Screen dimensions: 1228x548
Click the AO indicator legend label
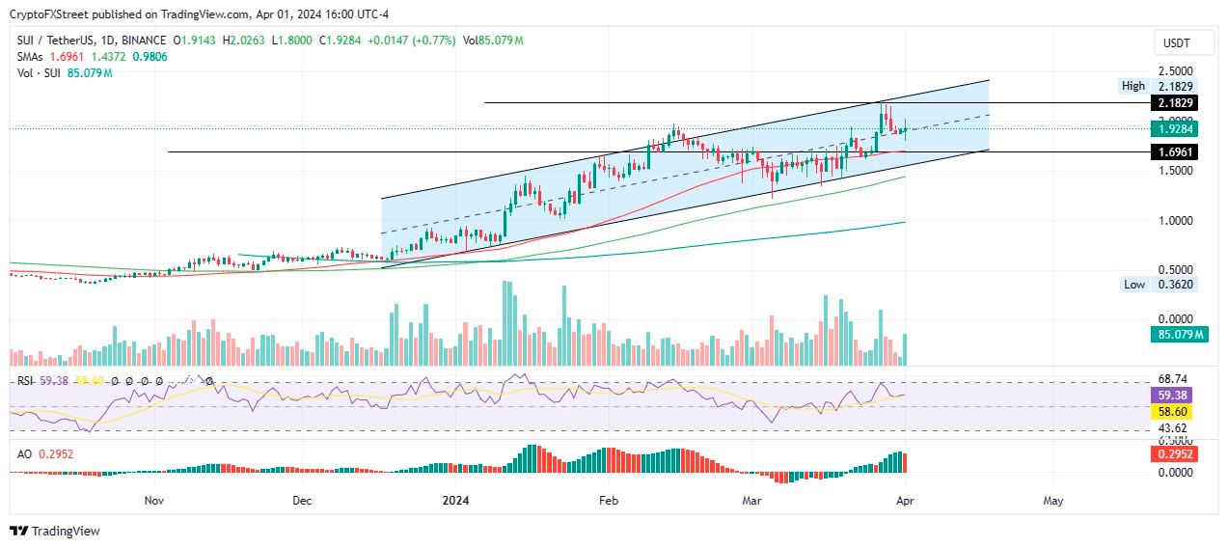pos(24,452)
